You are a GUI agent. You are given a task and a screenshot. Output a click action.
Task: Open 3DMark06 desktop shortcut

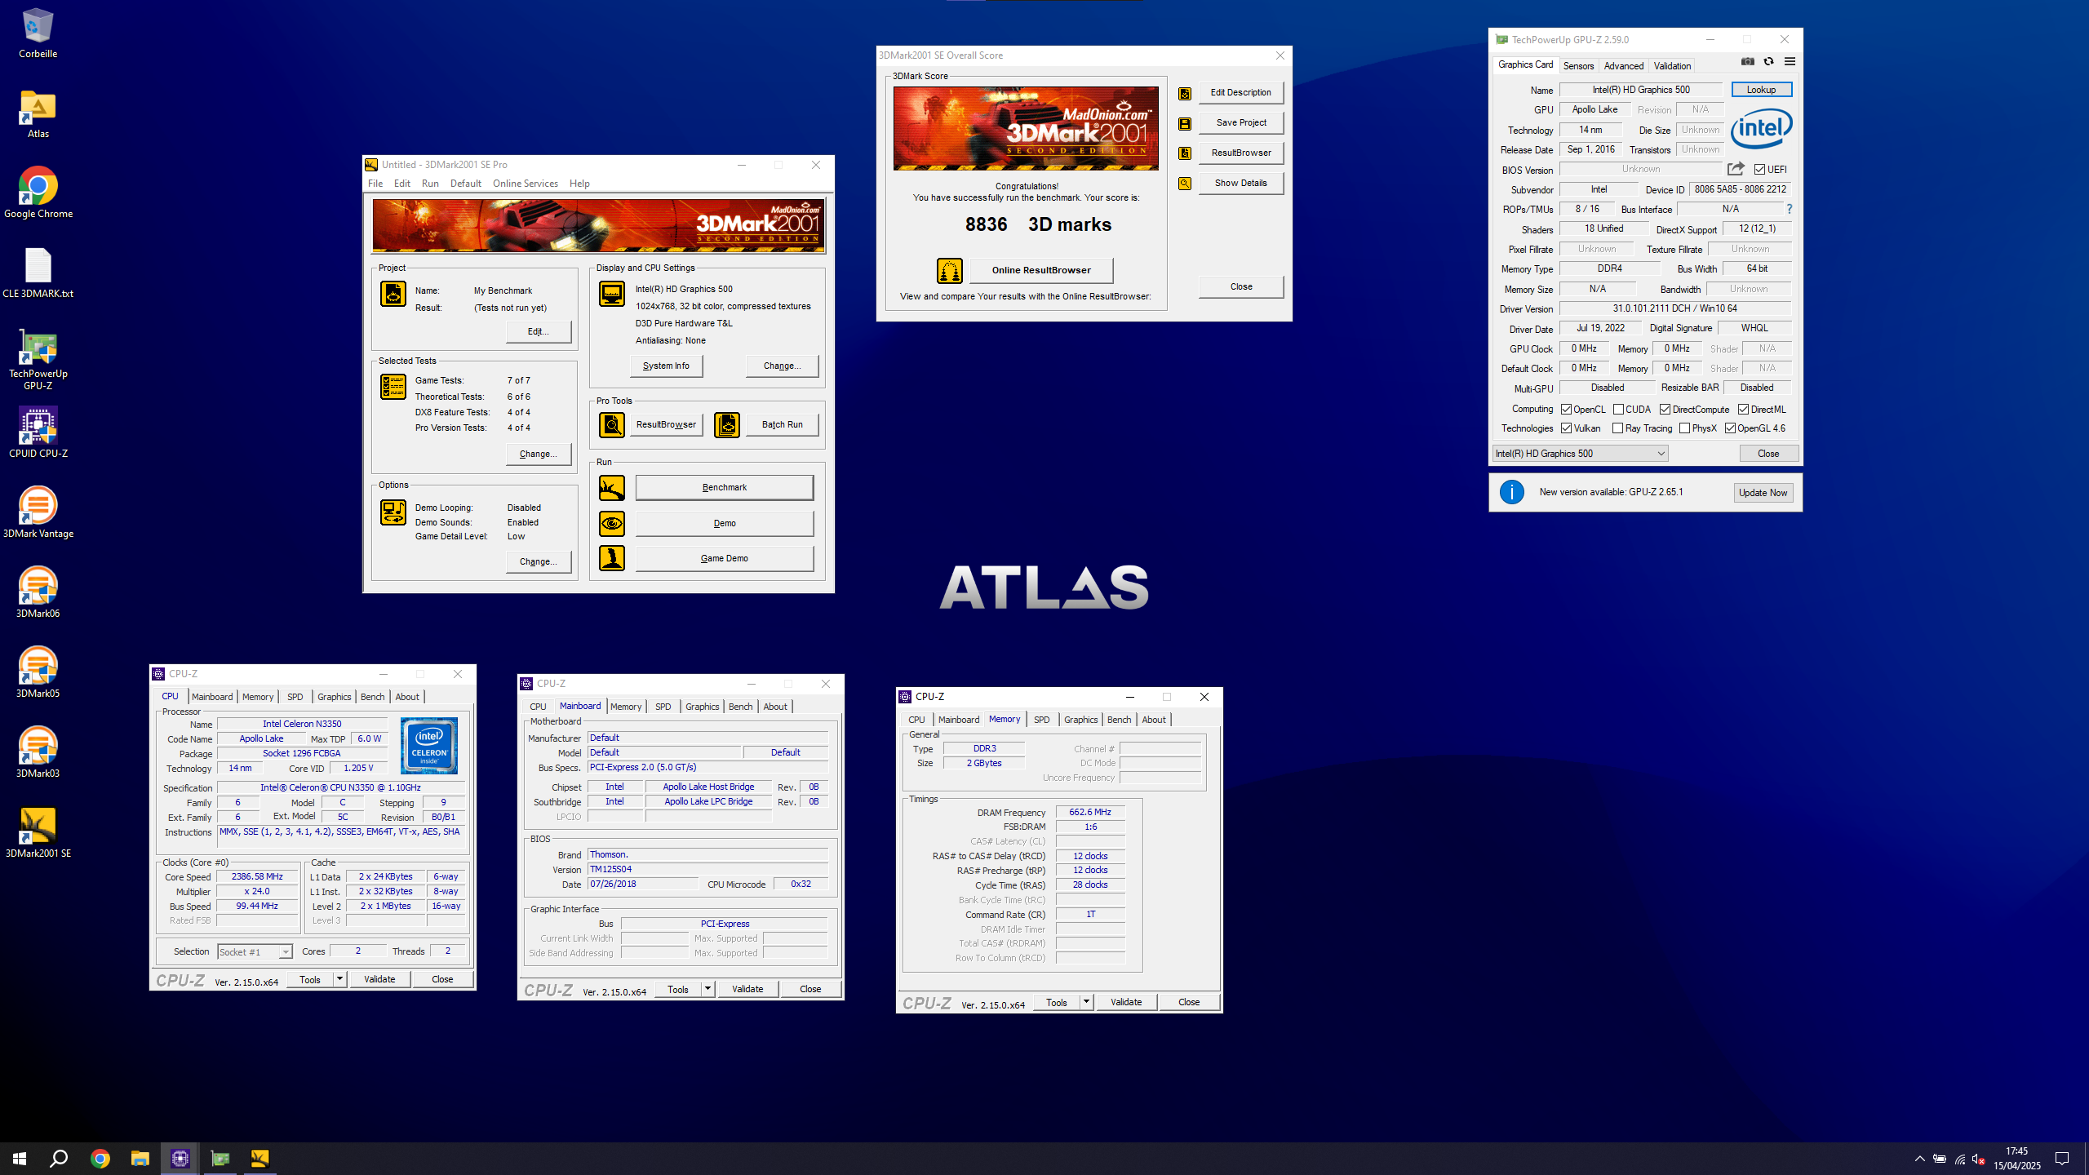click(38, 593)
